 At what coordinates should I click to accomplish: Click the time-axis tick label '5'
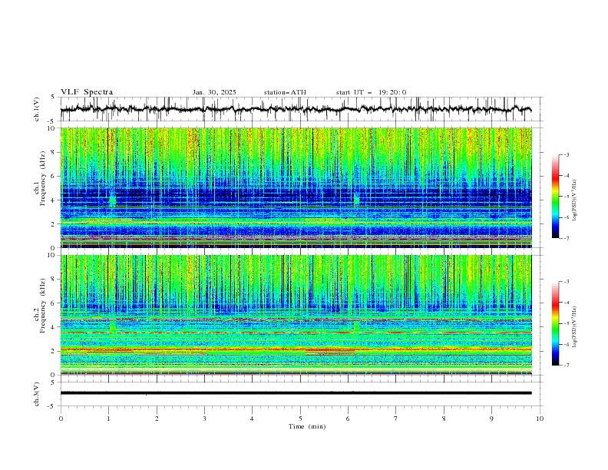[300, 419]
